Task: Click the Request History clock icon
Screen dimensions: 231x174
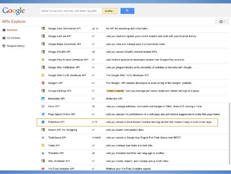Action: [x=4, y=46]
